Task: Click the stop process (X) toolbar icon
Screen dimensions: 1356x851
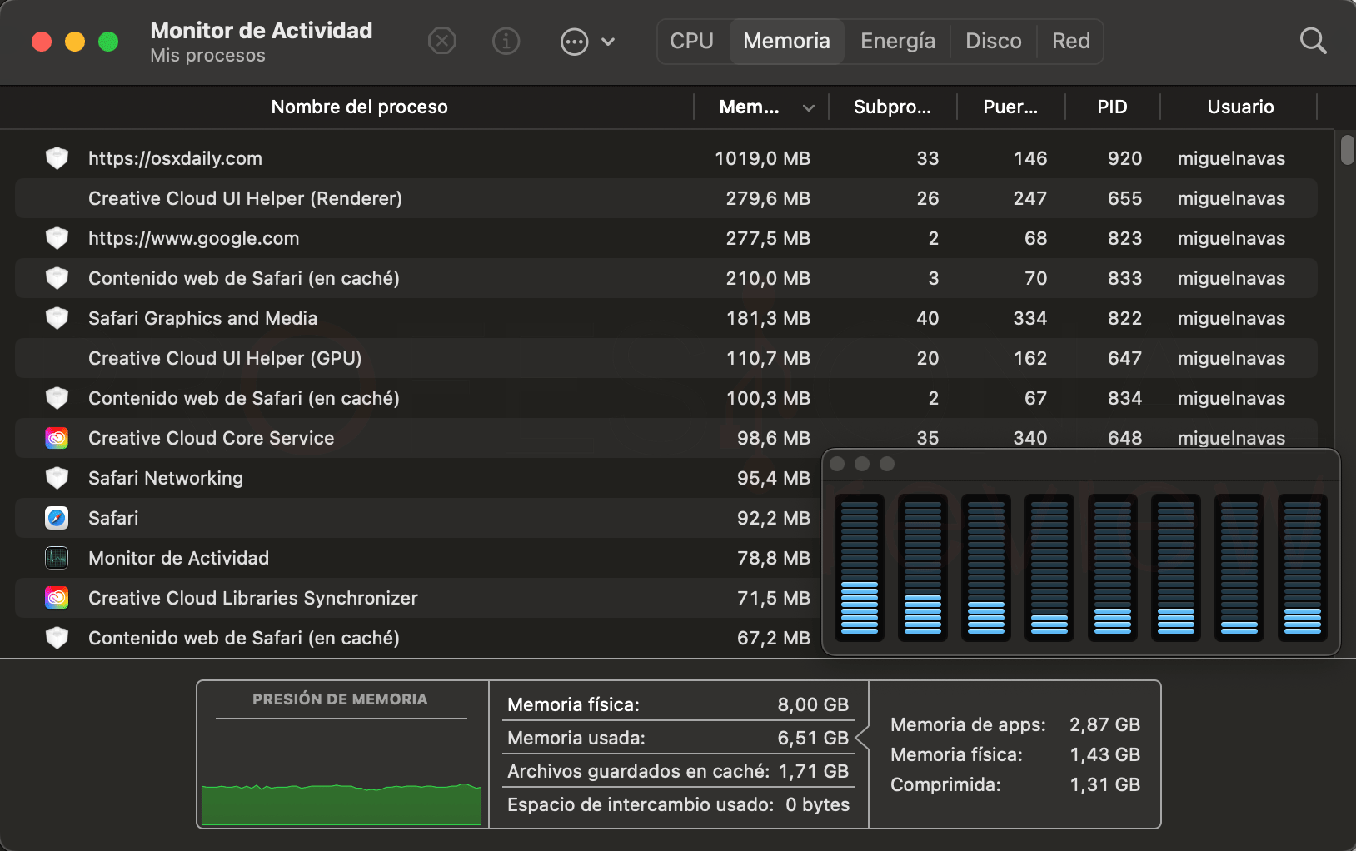Action: (442, 41)
